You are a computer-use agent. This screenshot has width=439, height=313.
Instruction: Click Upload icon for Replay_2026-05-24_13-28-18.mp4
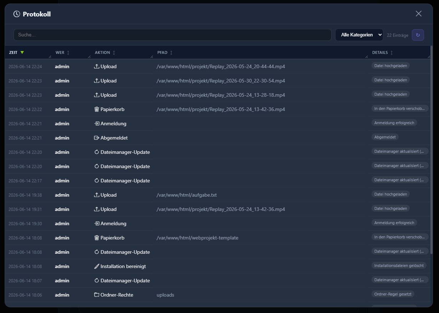pyautogui.click(x=96, y=95)
